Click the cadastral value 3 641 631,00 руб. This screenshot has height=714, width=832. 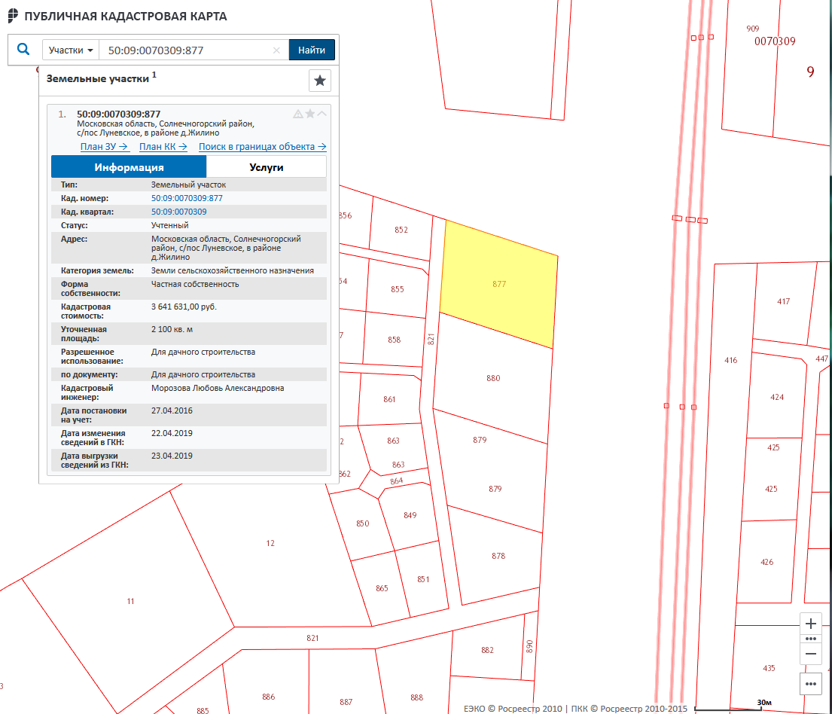pos(184,307)
